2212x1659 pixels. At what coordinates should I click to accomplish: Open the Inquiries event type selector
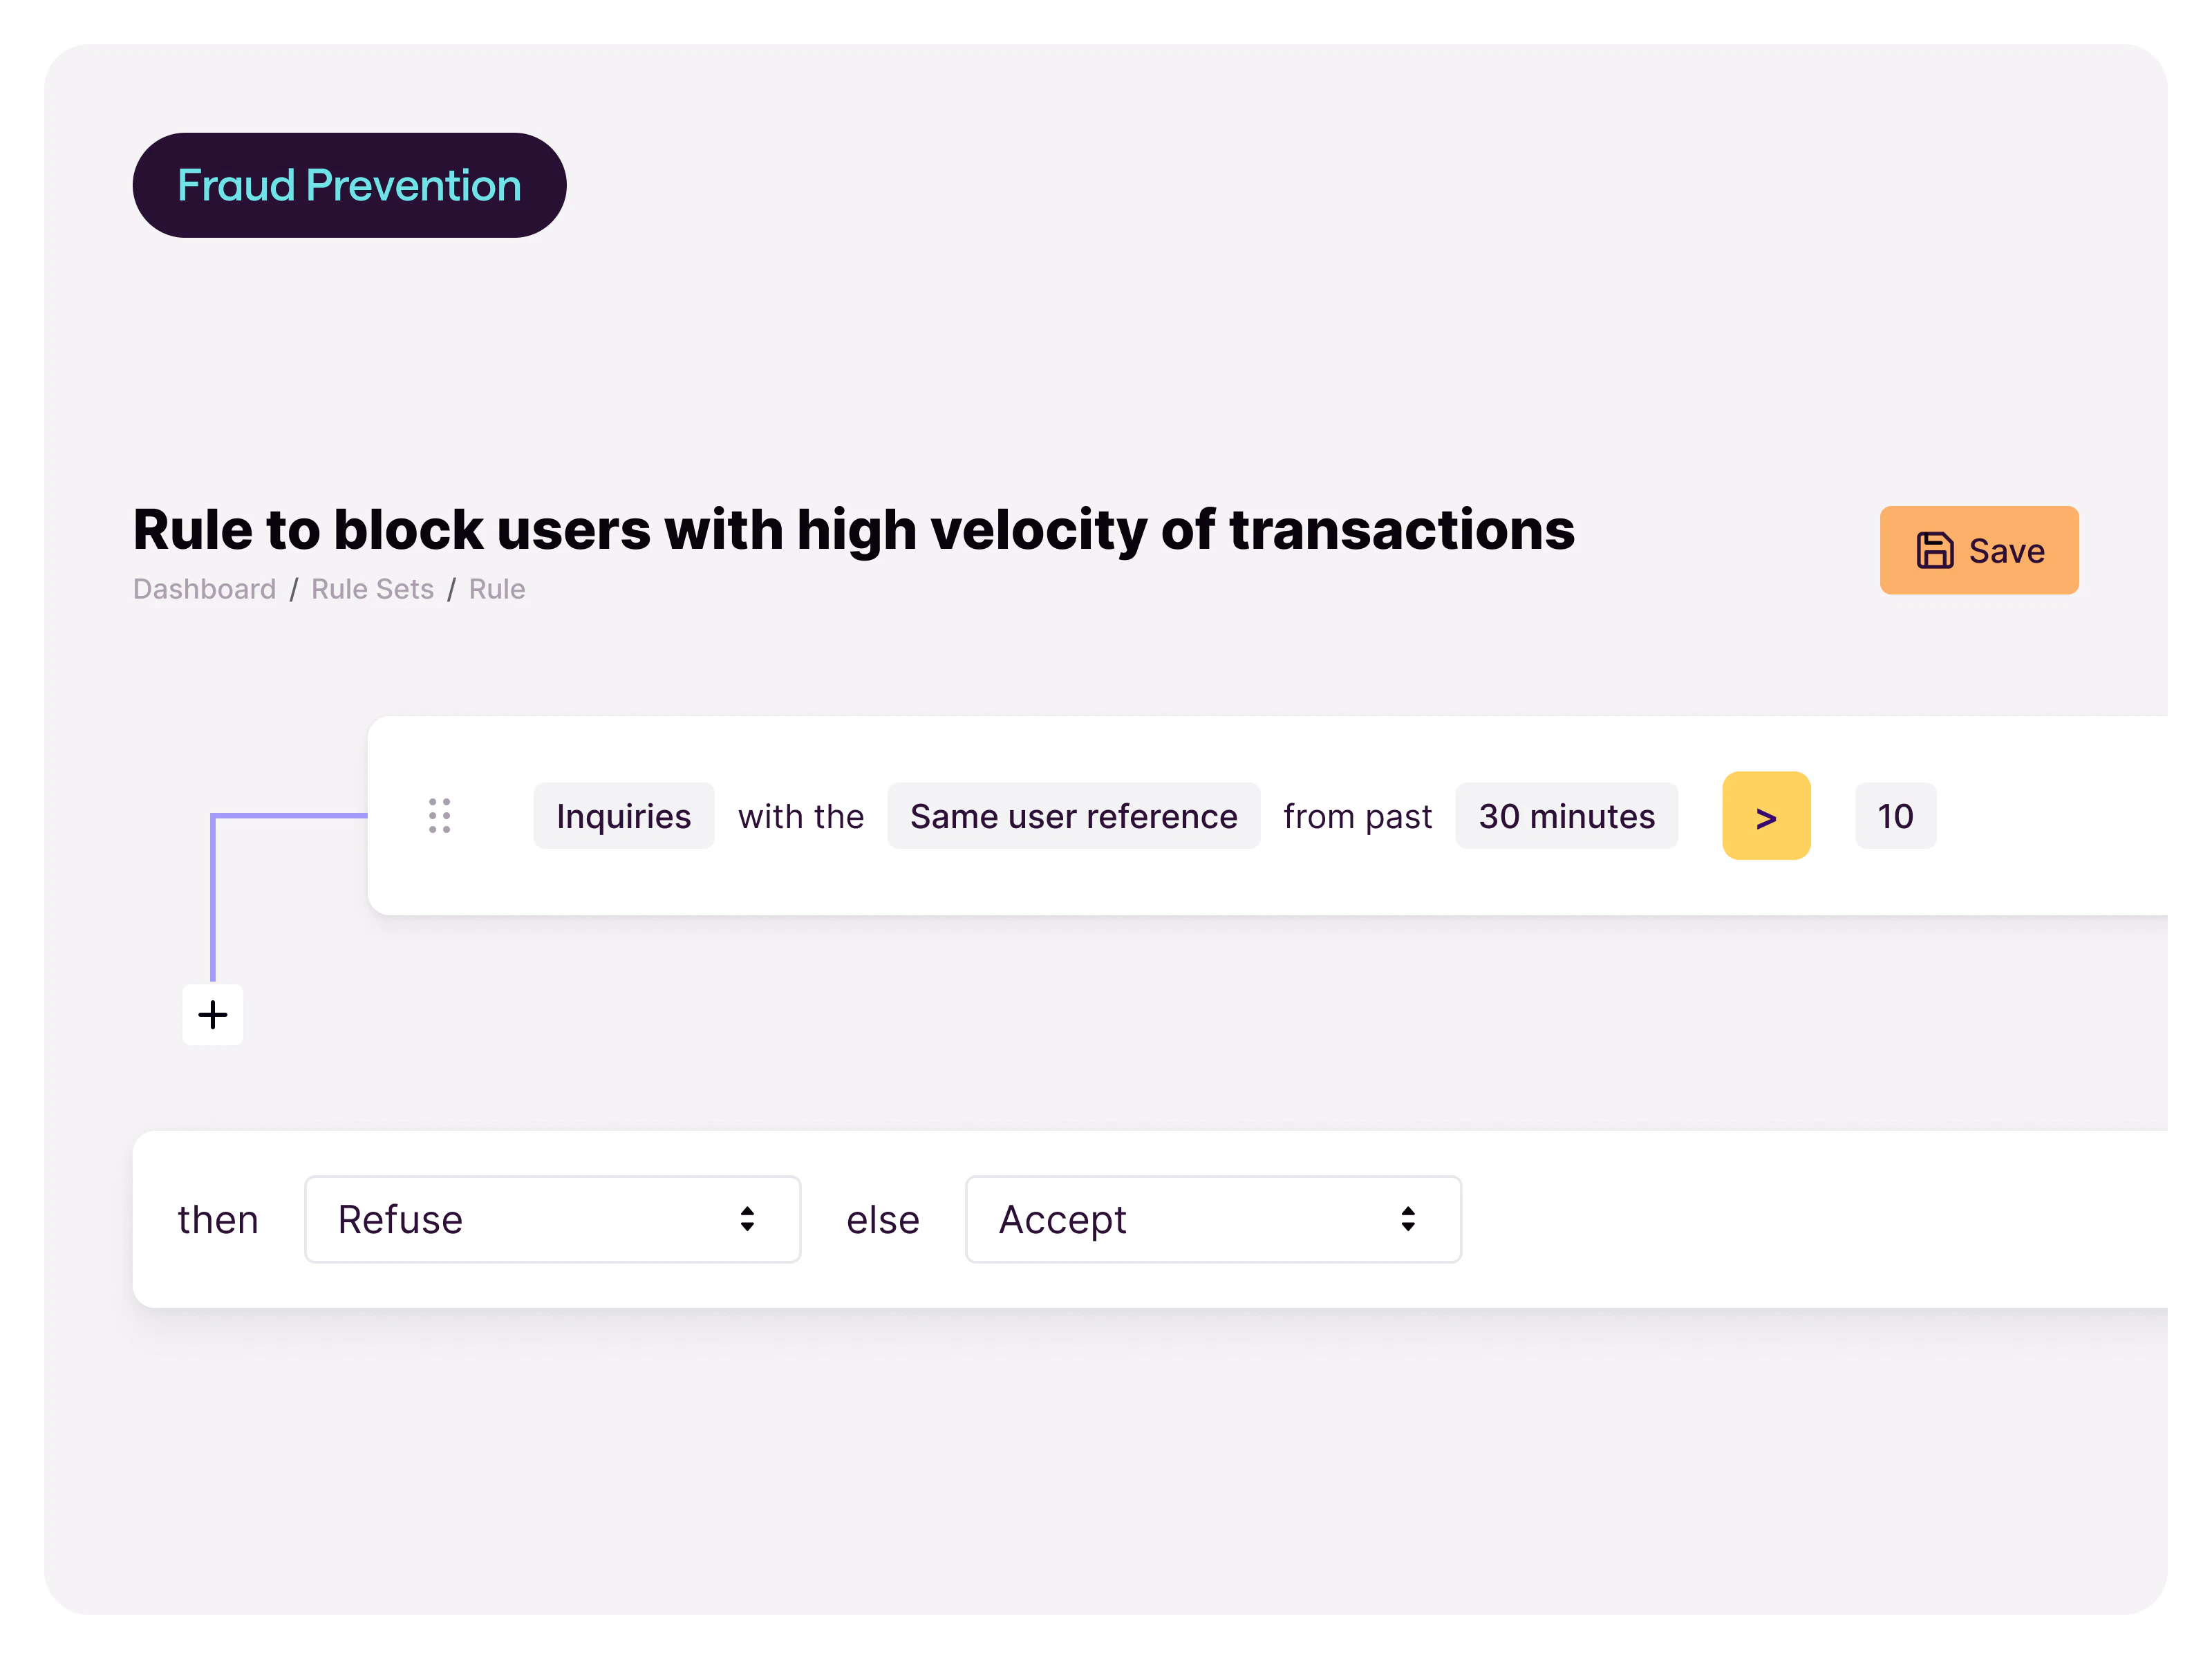[623, 816]
